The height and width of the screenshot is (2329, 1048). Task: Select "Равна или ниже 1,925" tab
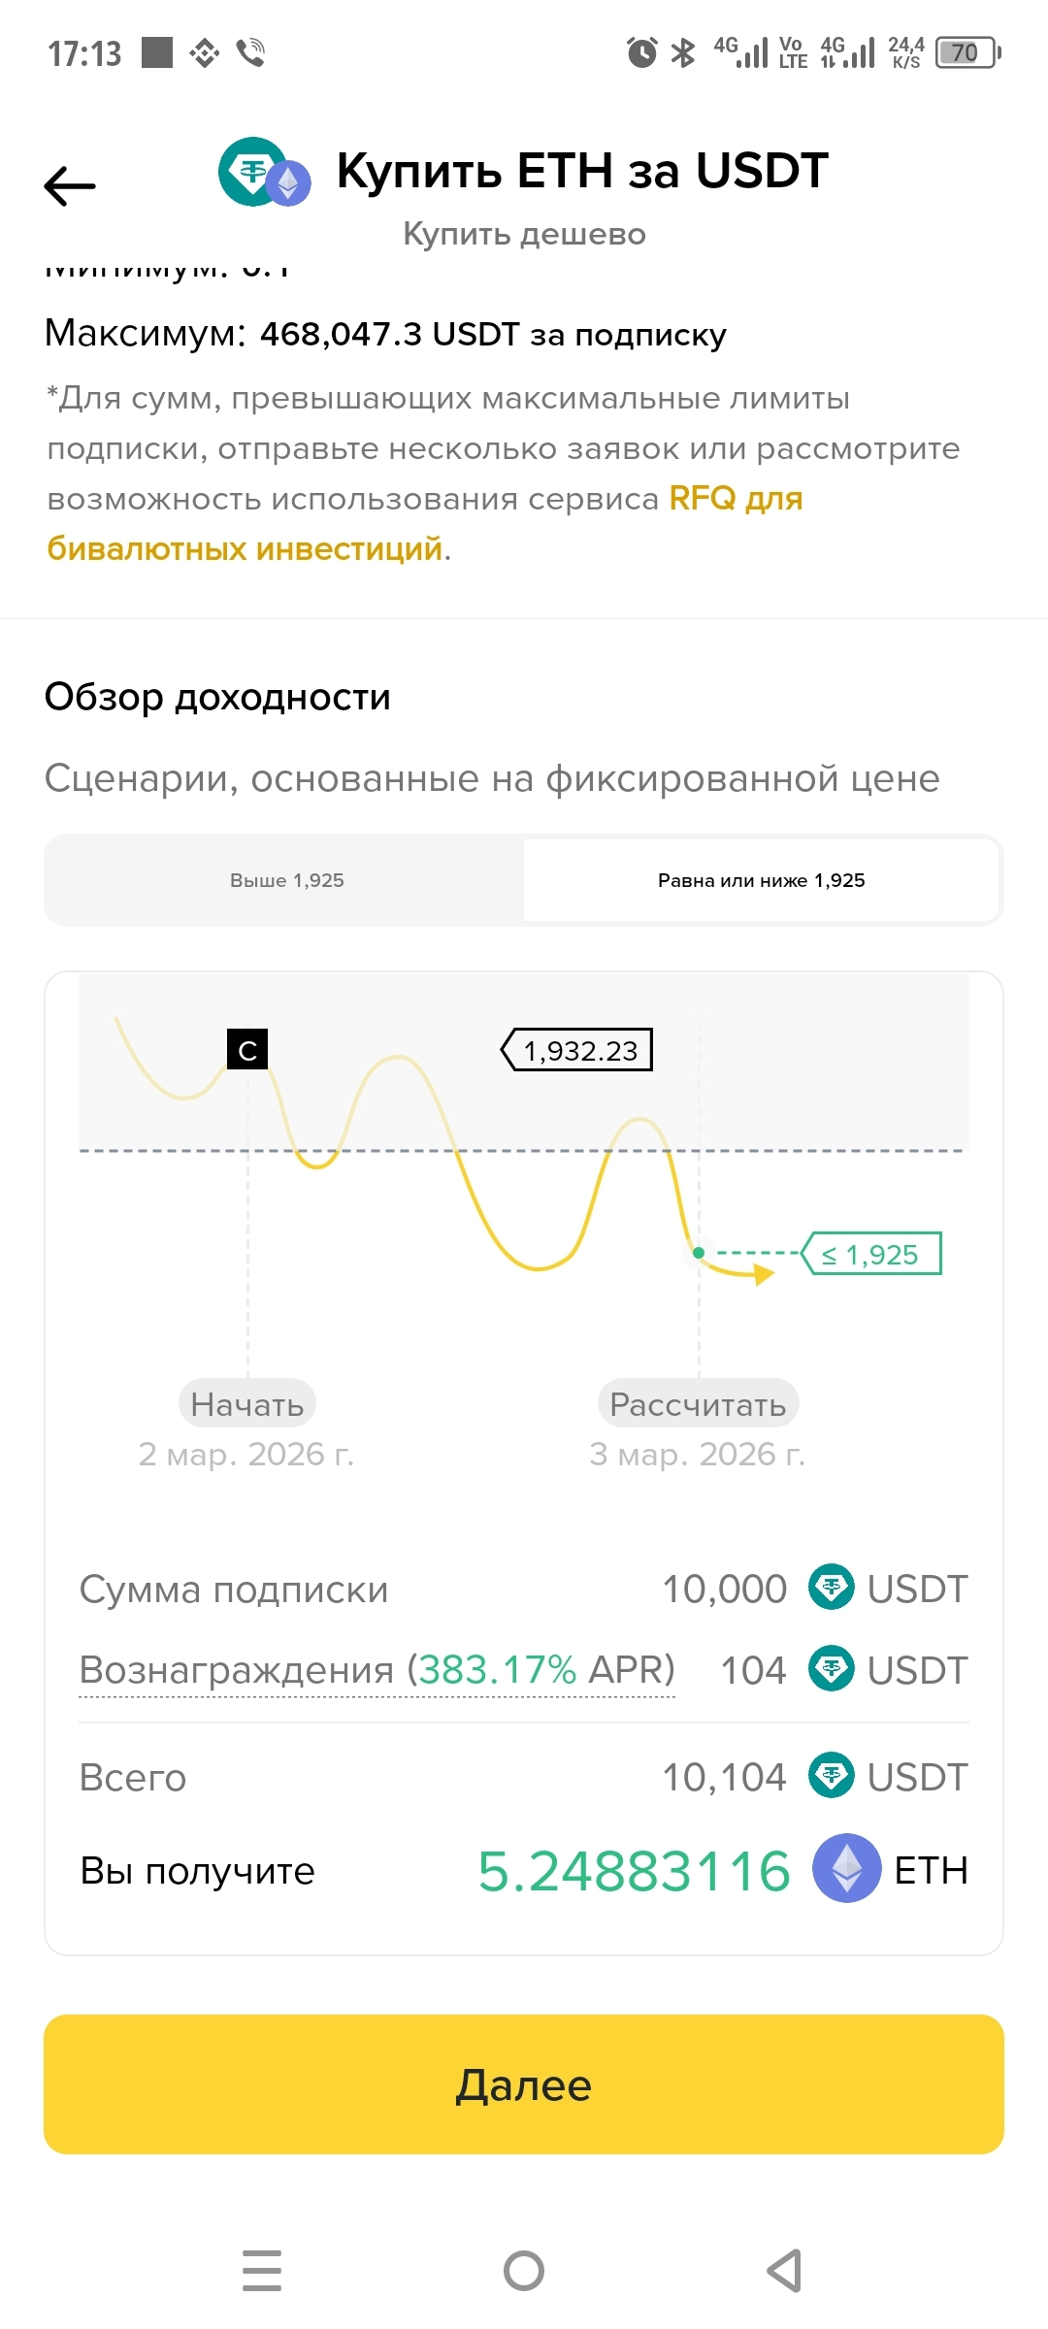pos(761,880)
